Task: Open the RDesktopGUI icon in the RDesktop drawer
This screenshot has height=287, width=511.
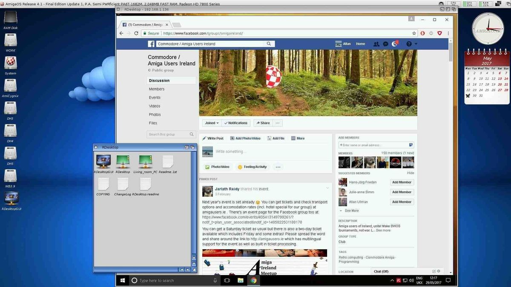Action: 103,162
